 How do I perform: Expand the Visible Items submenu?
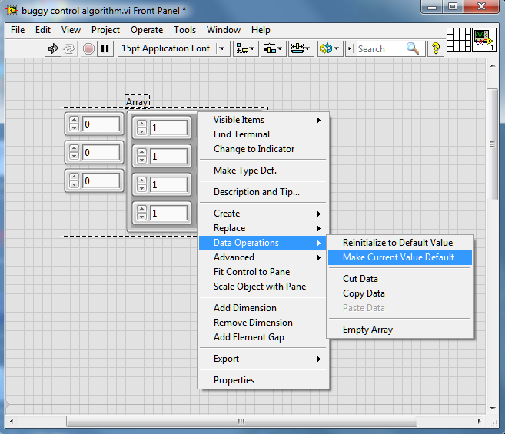click(x=264, y=120)
